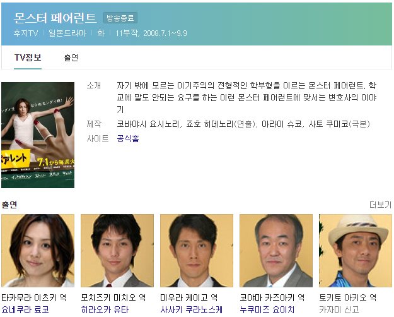Select the 후지TV channel label
This screenshot has width=394, height=317.
coord(26,33)
